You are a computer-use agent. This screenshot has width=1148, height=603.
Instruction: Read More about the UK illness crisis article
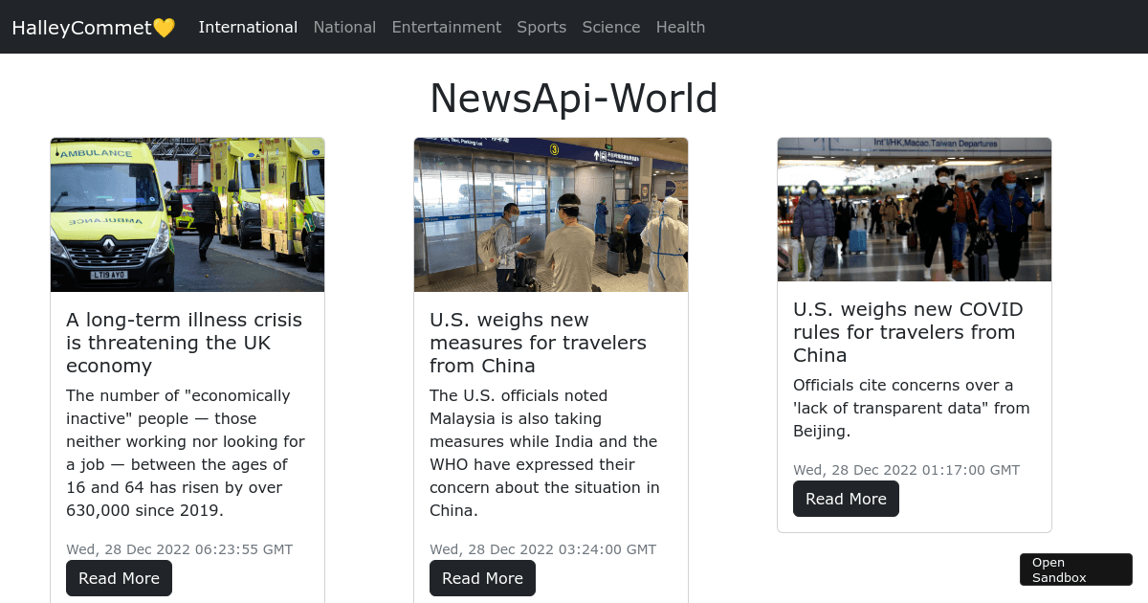tap(119, 578)
